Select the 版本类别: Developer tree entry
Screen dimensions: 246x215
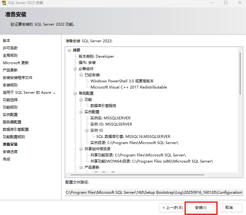[x=96, y=56]
